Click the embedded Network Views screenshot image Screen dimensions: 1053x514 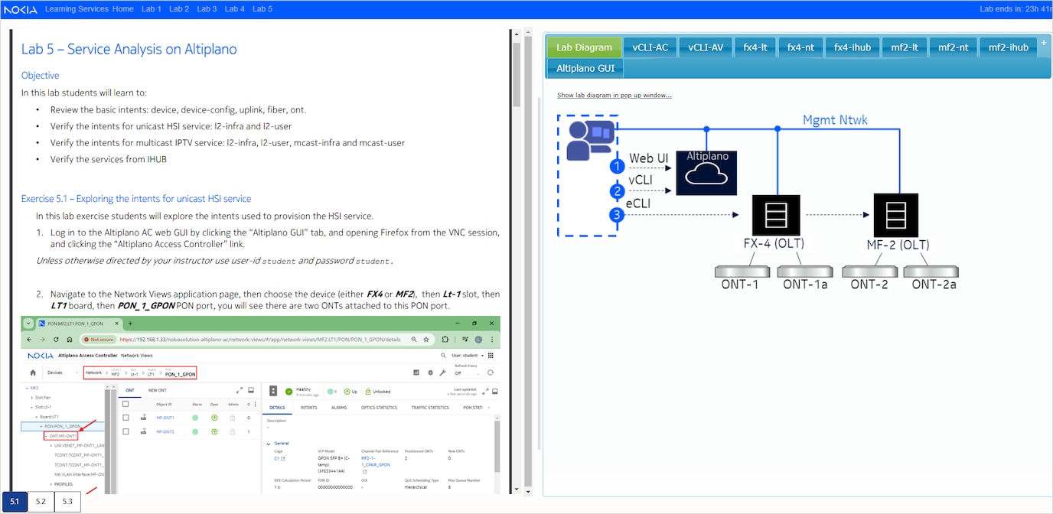click(260, 404)
